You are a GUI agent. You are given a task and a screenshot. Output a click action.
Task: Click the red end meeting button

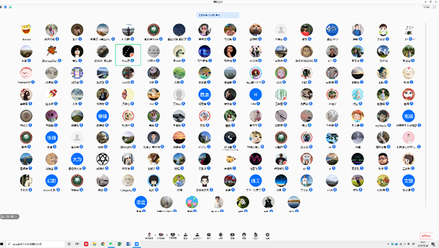coord(426,236)
